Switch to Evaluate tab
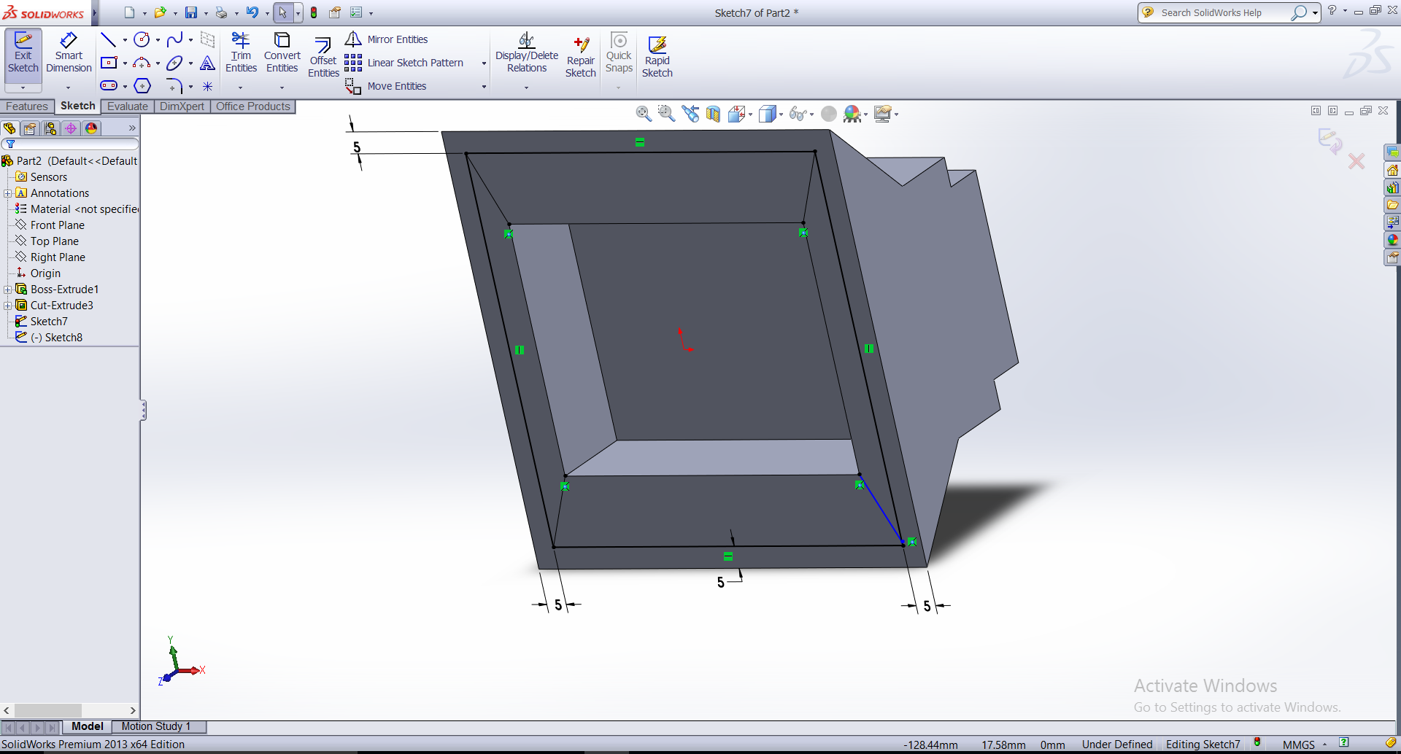 point(128,106)
